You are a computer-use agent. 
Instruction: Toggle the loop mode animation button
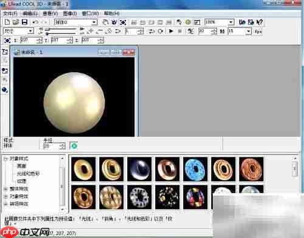click(161, 31)
